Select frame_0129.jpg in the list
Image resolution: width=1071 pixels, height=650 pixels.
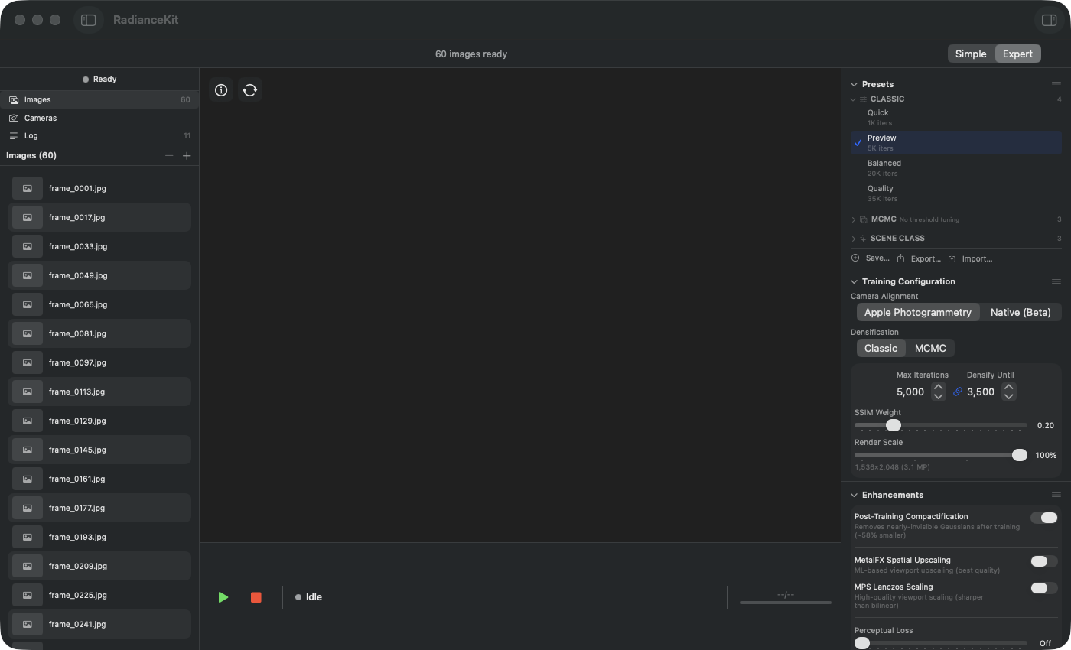pyautogui.click(x=99, y=421)
